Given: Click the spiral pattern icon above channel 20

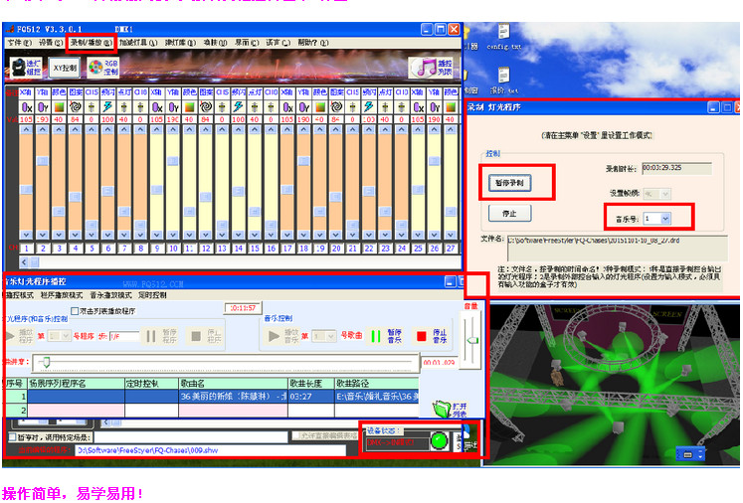Looking at the screenshot, I should pos(336,107).
